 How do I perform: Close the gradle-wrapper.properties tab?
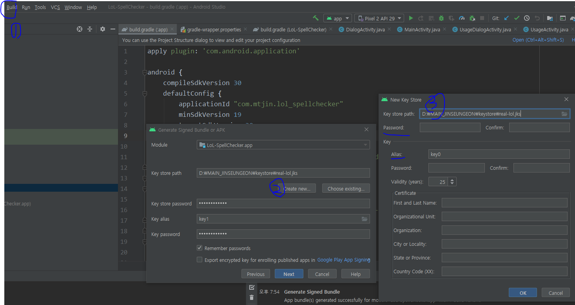click(245, 29)
